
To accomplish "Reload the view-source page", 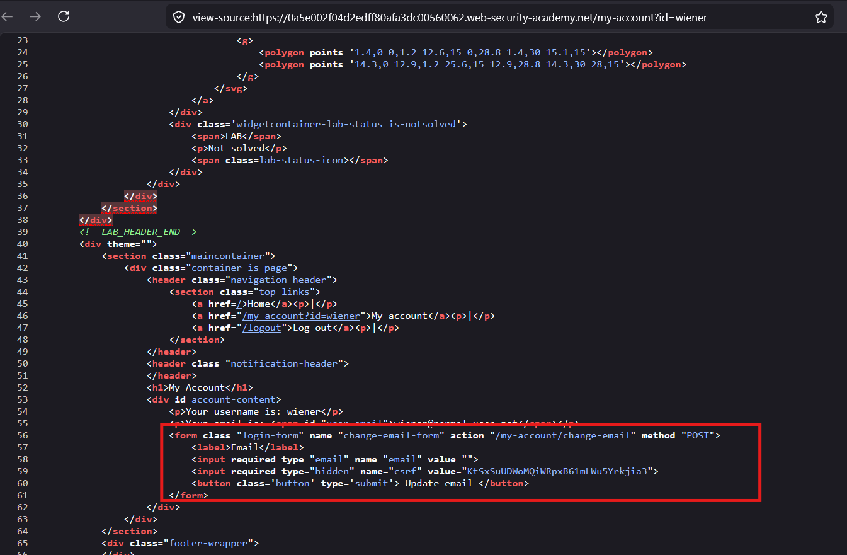I will pos(64,17).
